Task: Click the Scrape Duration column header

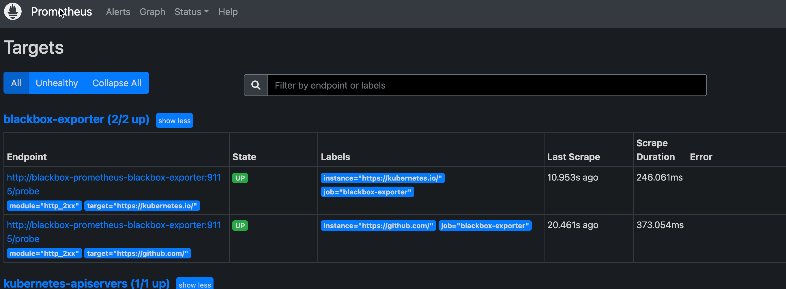Action: [x=655, y=150]
